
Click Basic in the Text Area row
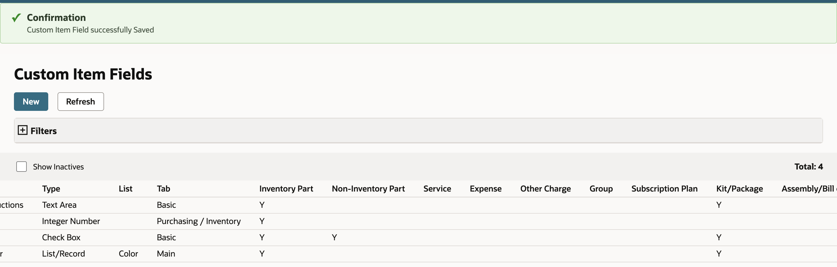click(166, 205)
